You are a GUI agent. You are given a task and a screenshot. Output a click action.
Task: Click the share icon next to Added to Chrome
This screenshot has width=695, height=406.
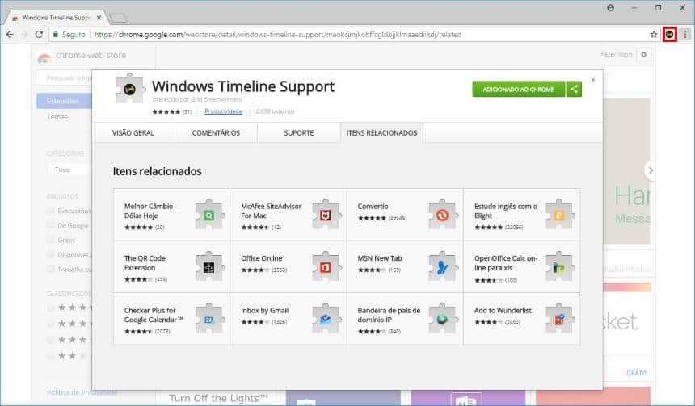tap(574, 89)
